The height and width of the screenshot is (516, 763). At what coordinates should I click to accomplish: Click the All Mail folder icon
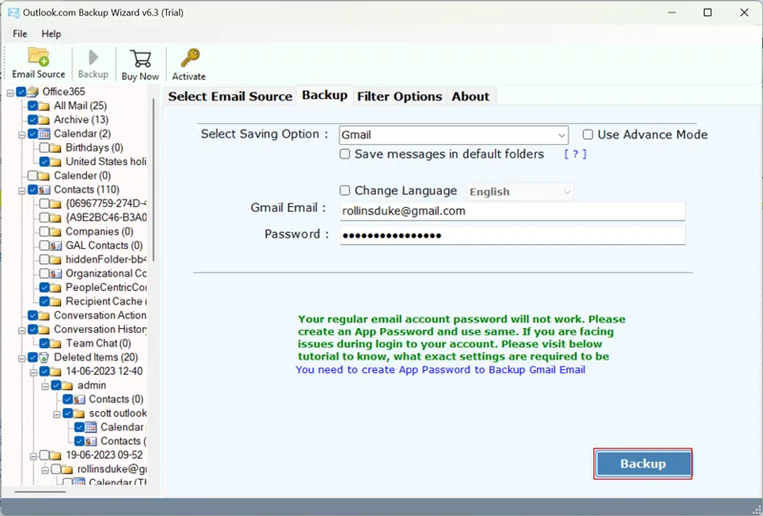click(x=44, y=106)
